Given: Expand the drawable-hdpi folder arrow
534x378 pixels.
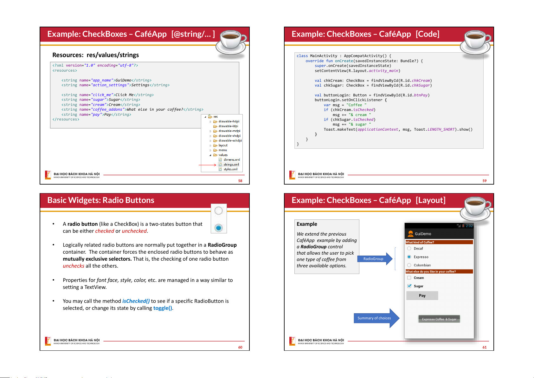Looking at the screenshot, I should point(210,121).
